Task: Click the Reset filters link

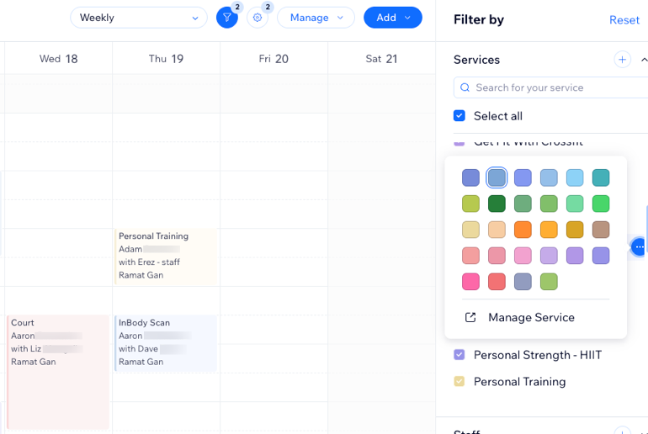Action: pyautogui.click(x=624, y=20)
